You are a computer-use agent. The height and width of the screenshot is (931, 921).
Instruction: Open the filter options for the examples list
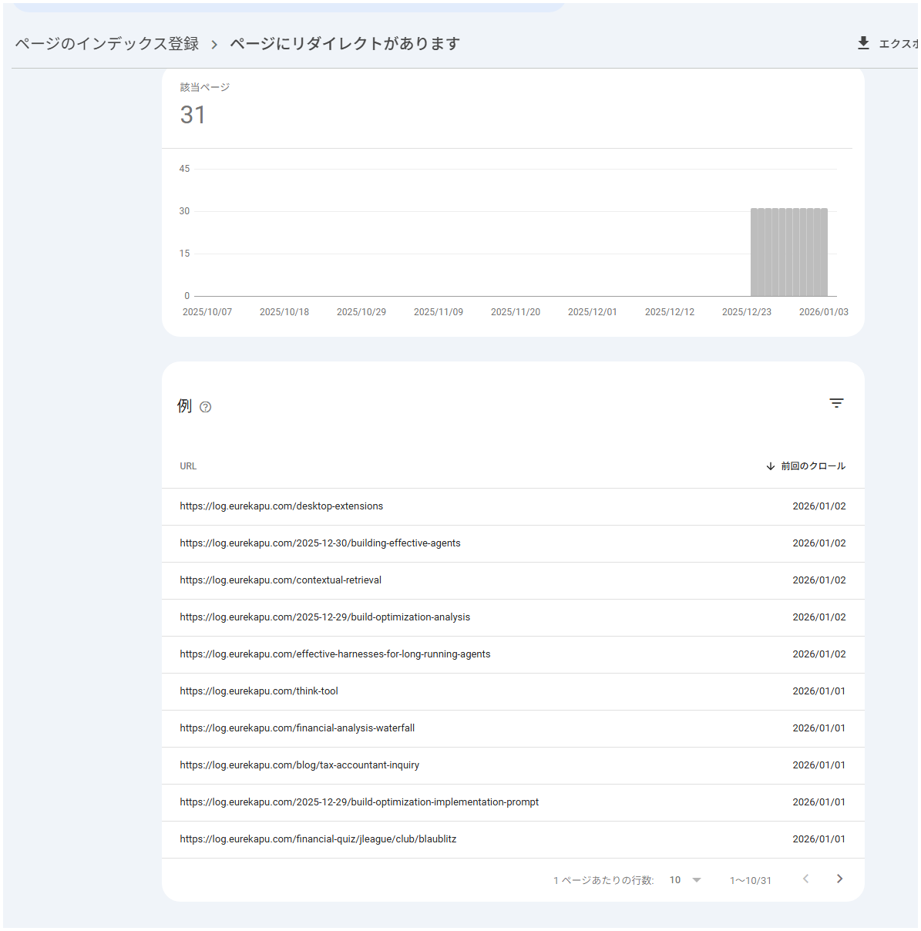pyautogui.click(x=836, y=403)
